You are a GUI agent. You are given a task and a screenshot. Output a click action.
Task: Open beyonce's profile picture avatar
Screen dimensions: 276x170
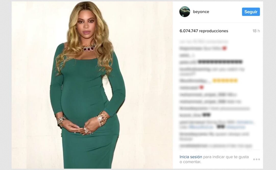click(x=185, y=12)
